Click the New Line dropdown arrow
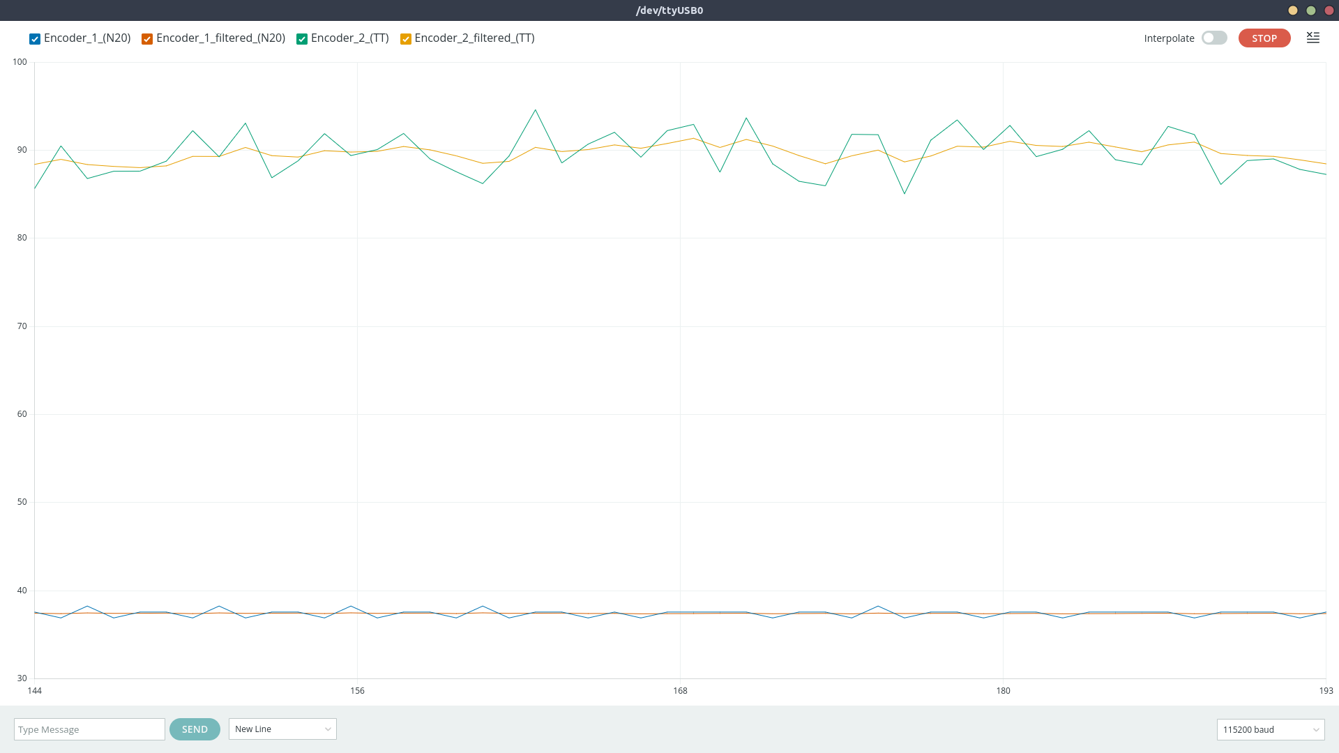1339x753 pixels. pos(328,729)
